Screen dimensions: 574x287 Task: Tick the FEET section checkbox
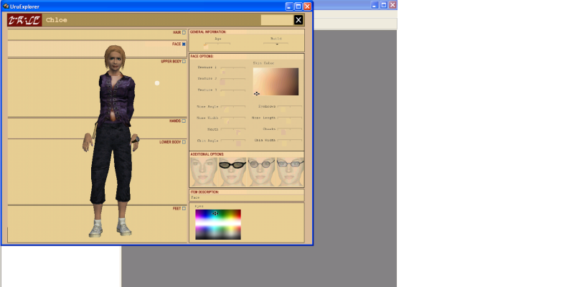tap(184, 209)
